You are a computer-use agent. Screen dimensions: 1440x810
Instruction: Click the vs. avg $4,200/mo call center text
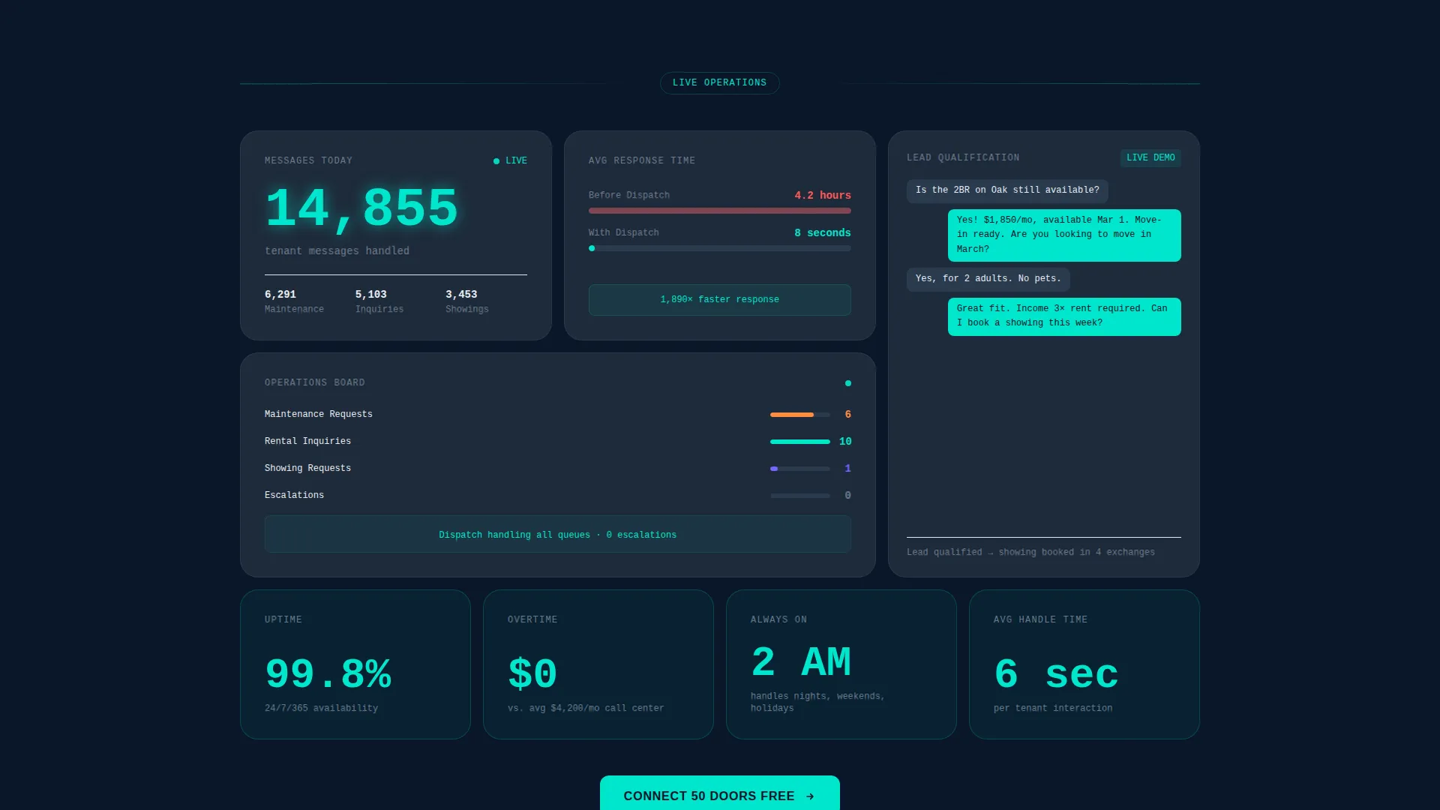click(586, 709)
